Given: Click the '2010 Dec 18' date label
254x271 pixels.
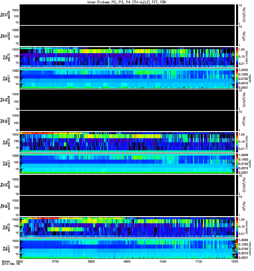Looking at the screenshot, I should [x=10, y=264].
